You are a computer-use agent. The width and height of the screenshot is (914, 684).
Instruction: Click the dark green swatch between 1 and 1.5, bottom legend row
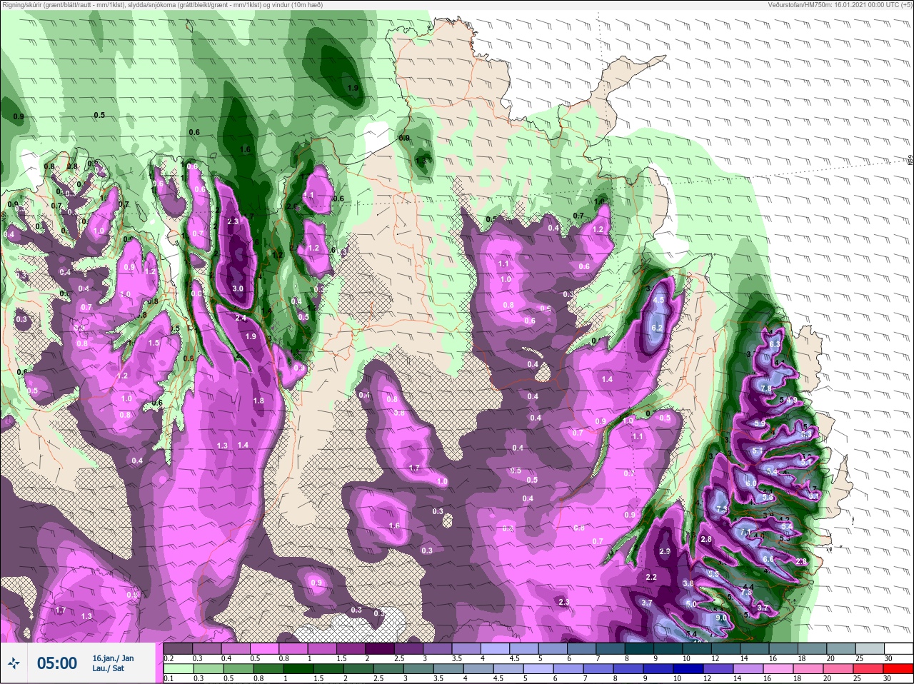click(x=298, y=669)
